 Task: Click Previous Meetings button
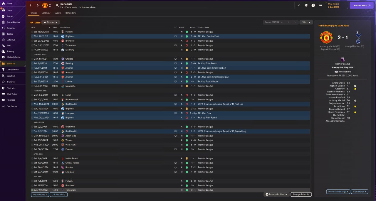coord(338,192)
